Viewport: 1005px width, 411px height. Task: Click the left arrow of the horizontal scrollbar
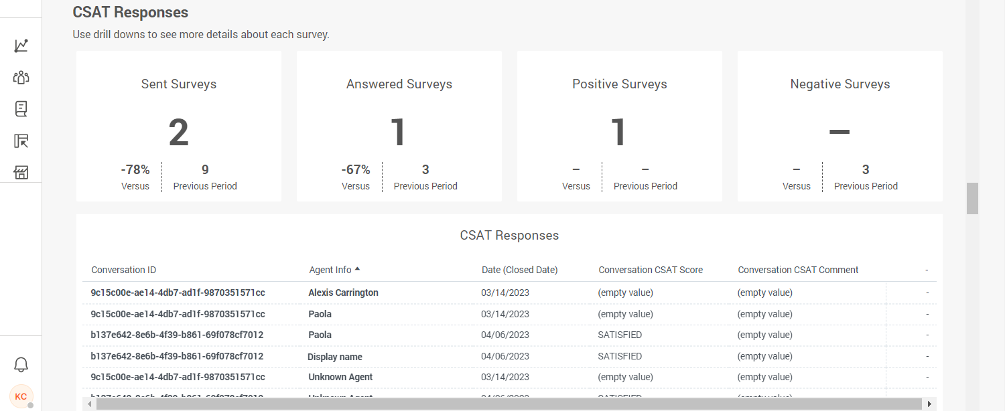(x=89, y=404)
